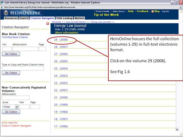Click the Select Library link
The height and width of the screenshot is (137, 183).
tap(118, 11)
